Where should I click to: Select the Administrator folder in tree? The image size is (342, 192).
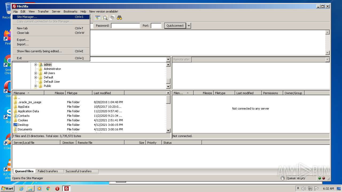click(52, 69)
